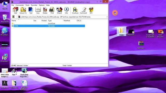The image size is (166, 93).
Task: Sort the list by the Packed column
Action: coord(44,21)
